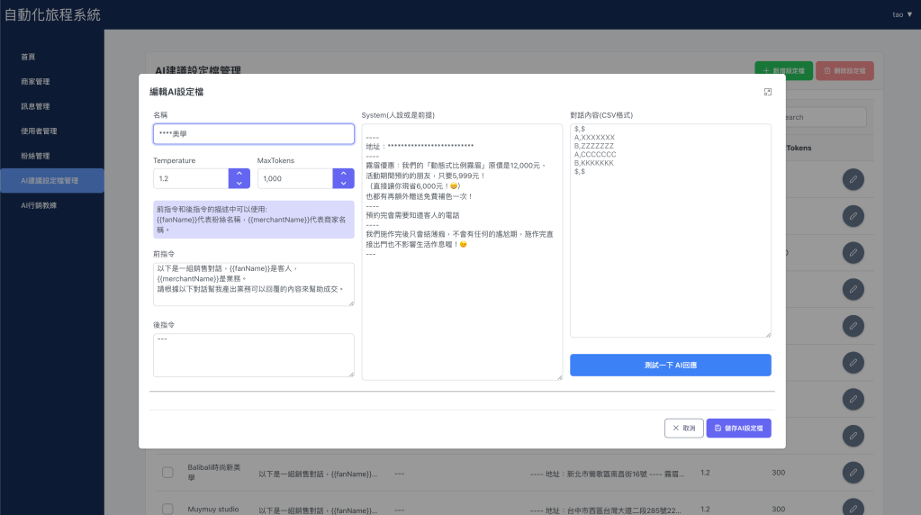Click the topmost edit pencil icon in the table
921x515 pixels.
coord(853,179)
